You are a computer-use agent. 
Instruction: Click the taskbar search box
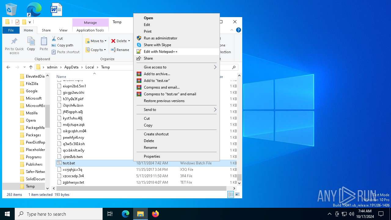(59, 214)
